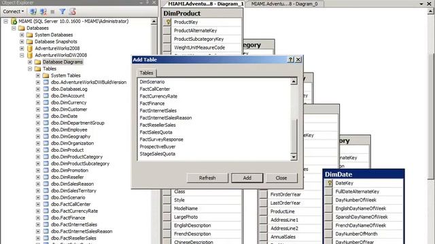Select dbo.DimSalesTerritory in the tree
Viewport: 435px width, 244px height.
point(73,190)
